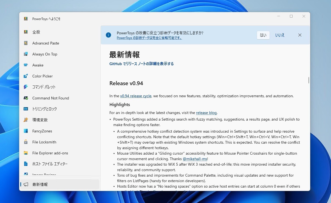
Task: Open the 環境変数 page
Action: tap(60, 120)
